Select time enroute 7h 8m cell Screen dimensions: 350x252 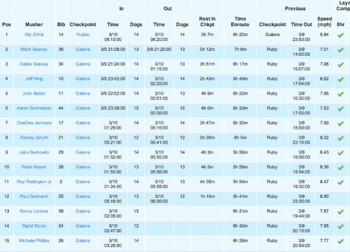240,49
